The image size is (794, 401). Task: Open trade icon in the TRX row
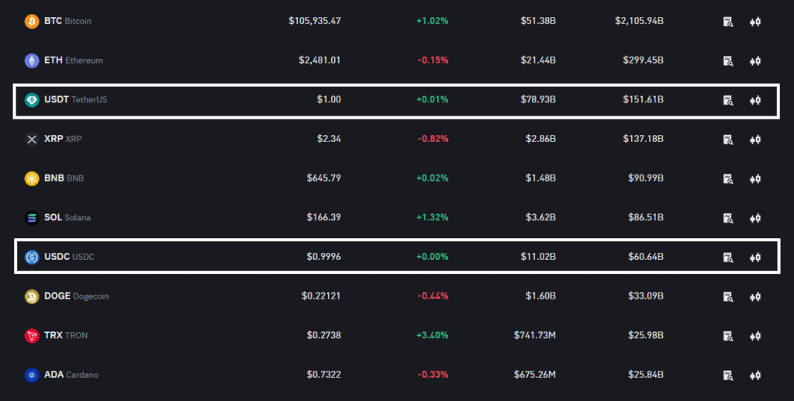(x=755, y=336)
